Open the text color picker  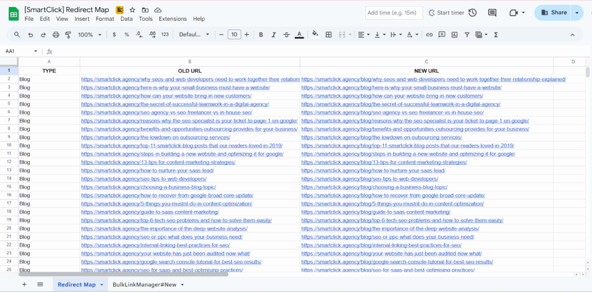(x=299, y=35)
